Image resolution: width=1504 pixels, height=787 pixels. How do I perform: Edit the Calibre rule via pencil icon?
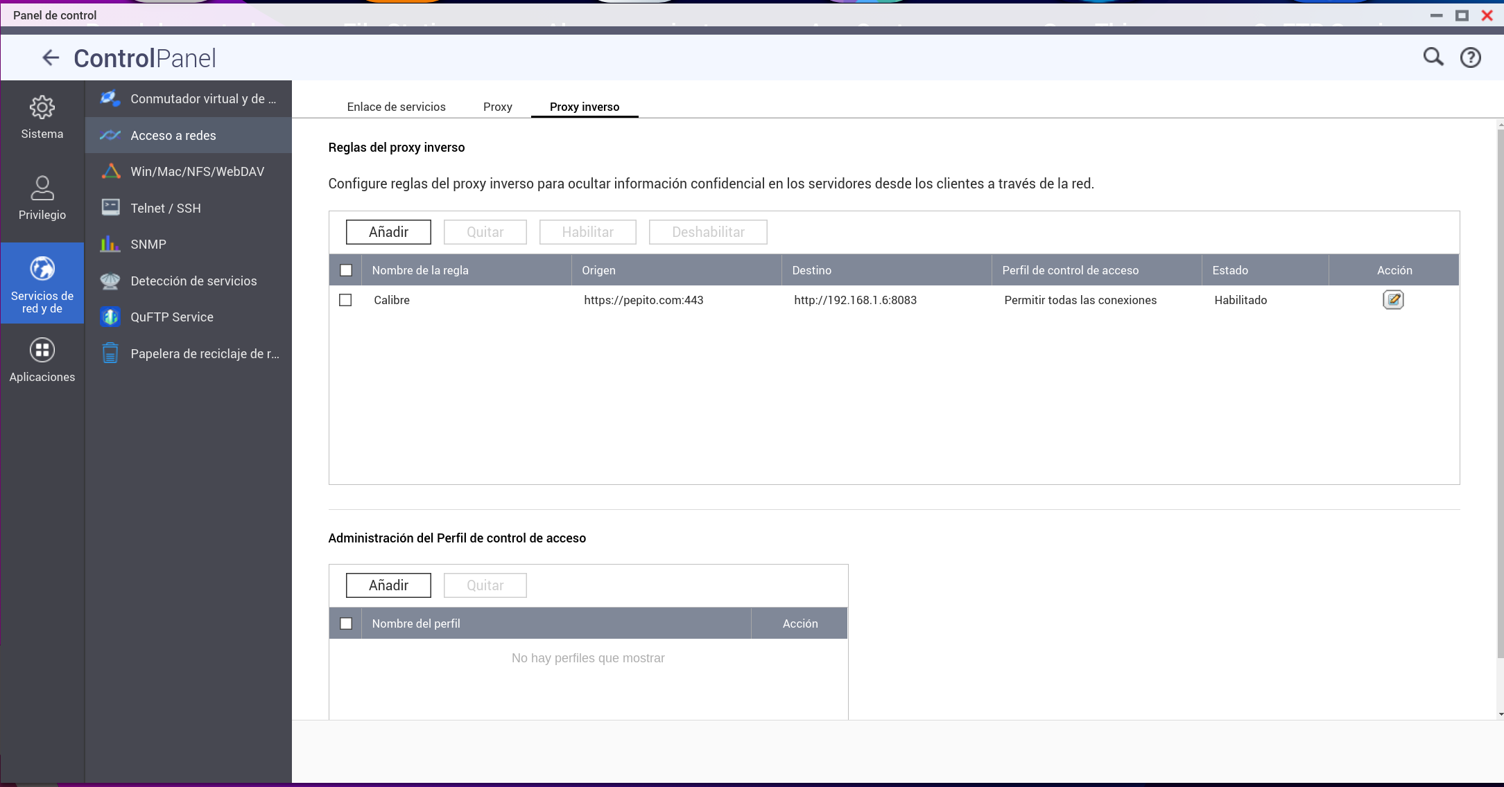click(1393, 300)
